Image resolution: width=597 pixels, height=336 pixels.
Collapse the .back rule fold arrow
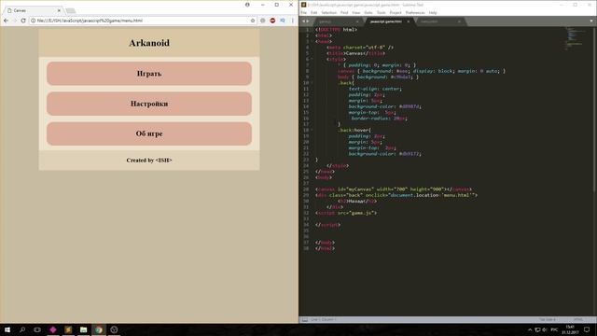(x=312, y=83)
